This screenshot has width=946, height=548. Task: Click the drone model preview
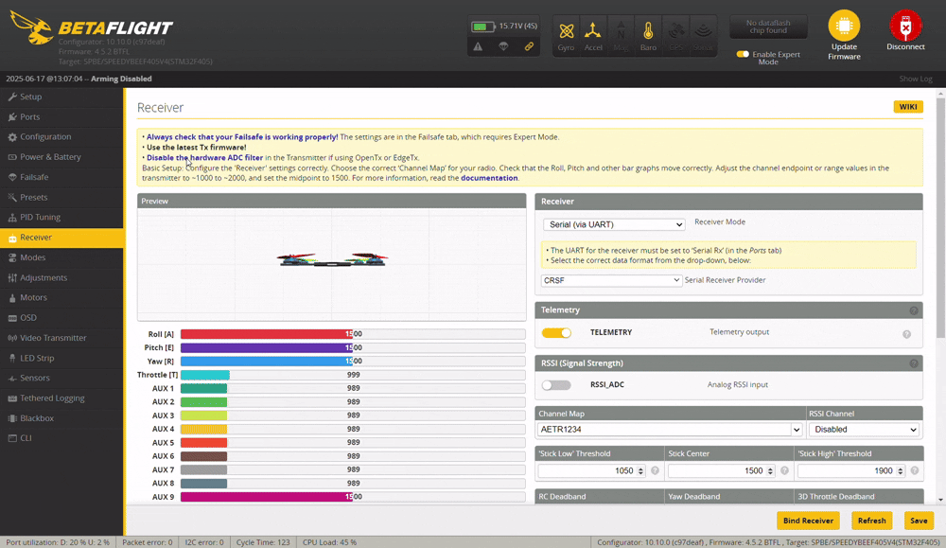(x=332, y=259)
